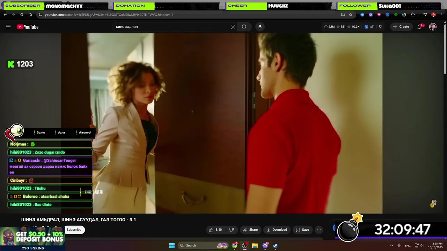
Task: View site information icon in address bar
Action: [x=40, y=15]
